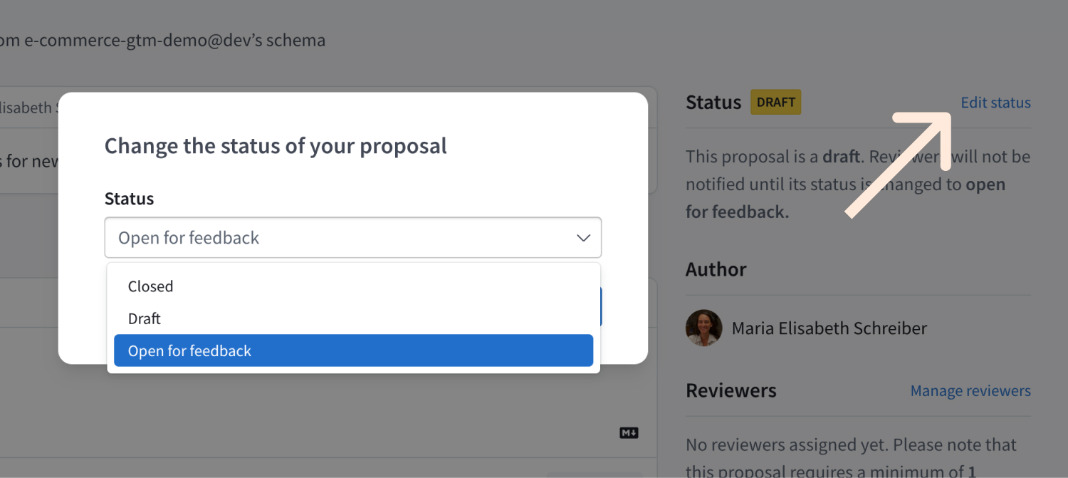Click the chevron on the status dropdown

[583, 237]
